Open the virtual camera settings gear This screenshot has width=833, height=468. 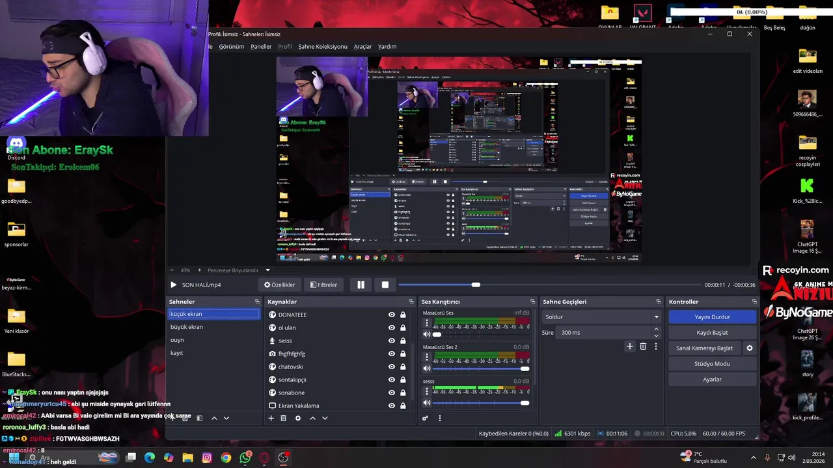pyautogui.click(x=749, y=348)
